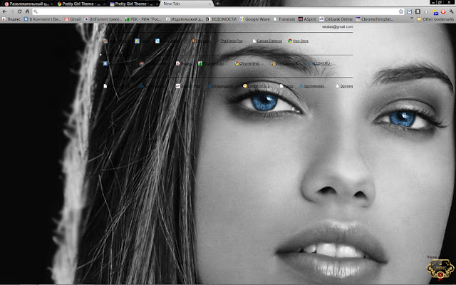456x285 pixels.
Task: Click the red round extension icon
Action: (x=443, y=11)
